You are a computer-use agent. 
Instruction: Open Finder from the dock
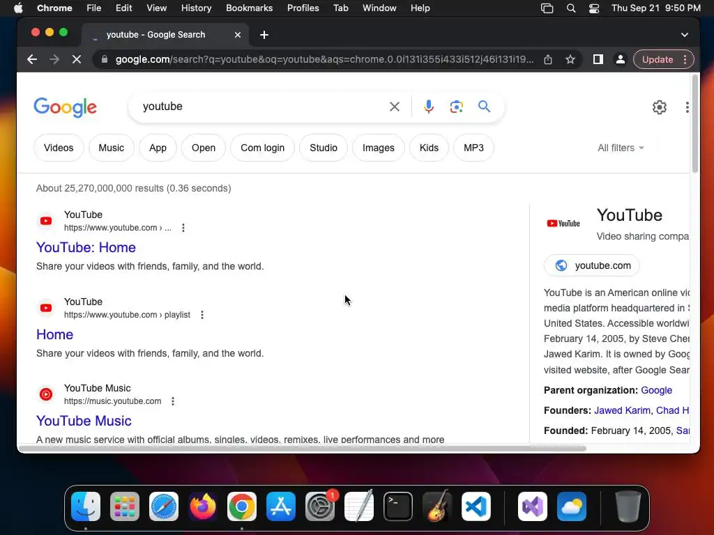pyautogui.click(x=86, y=506)
